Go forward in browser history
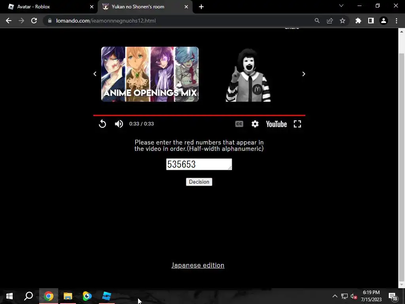This screenshot has width=405, height=304. pyautogui.click(x=21, y=21)
